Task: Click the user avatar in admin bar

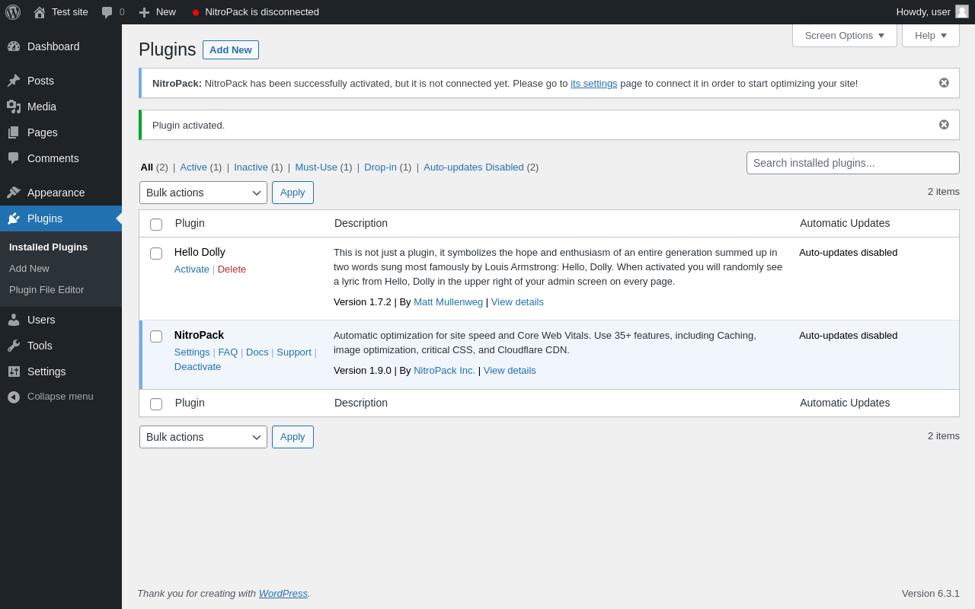Action: [x=962, y=11]
